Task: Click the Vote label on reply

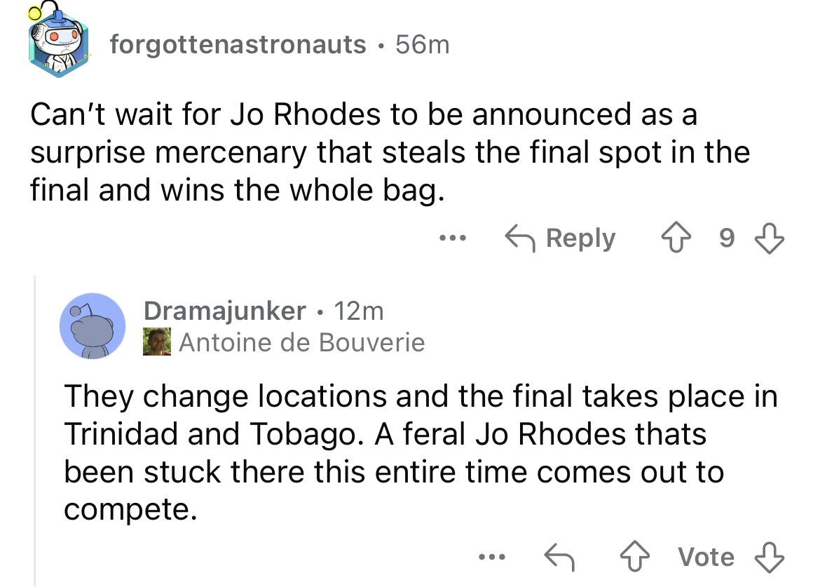Action: 706,557
